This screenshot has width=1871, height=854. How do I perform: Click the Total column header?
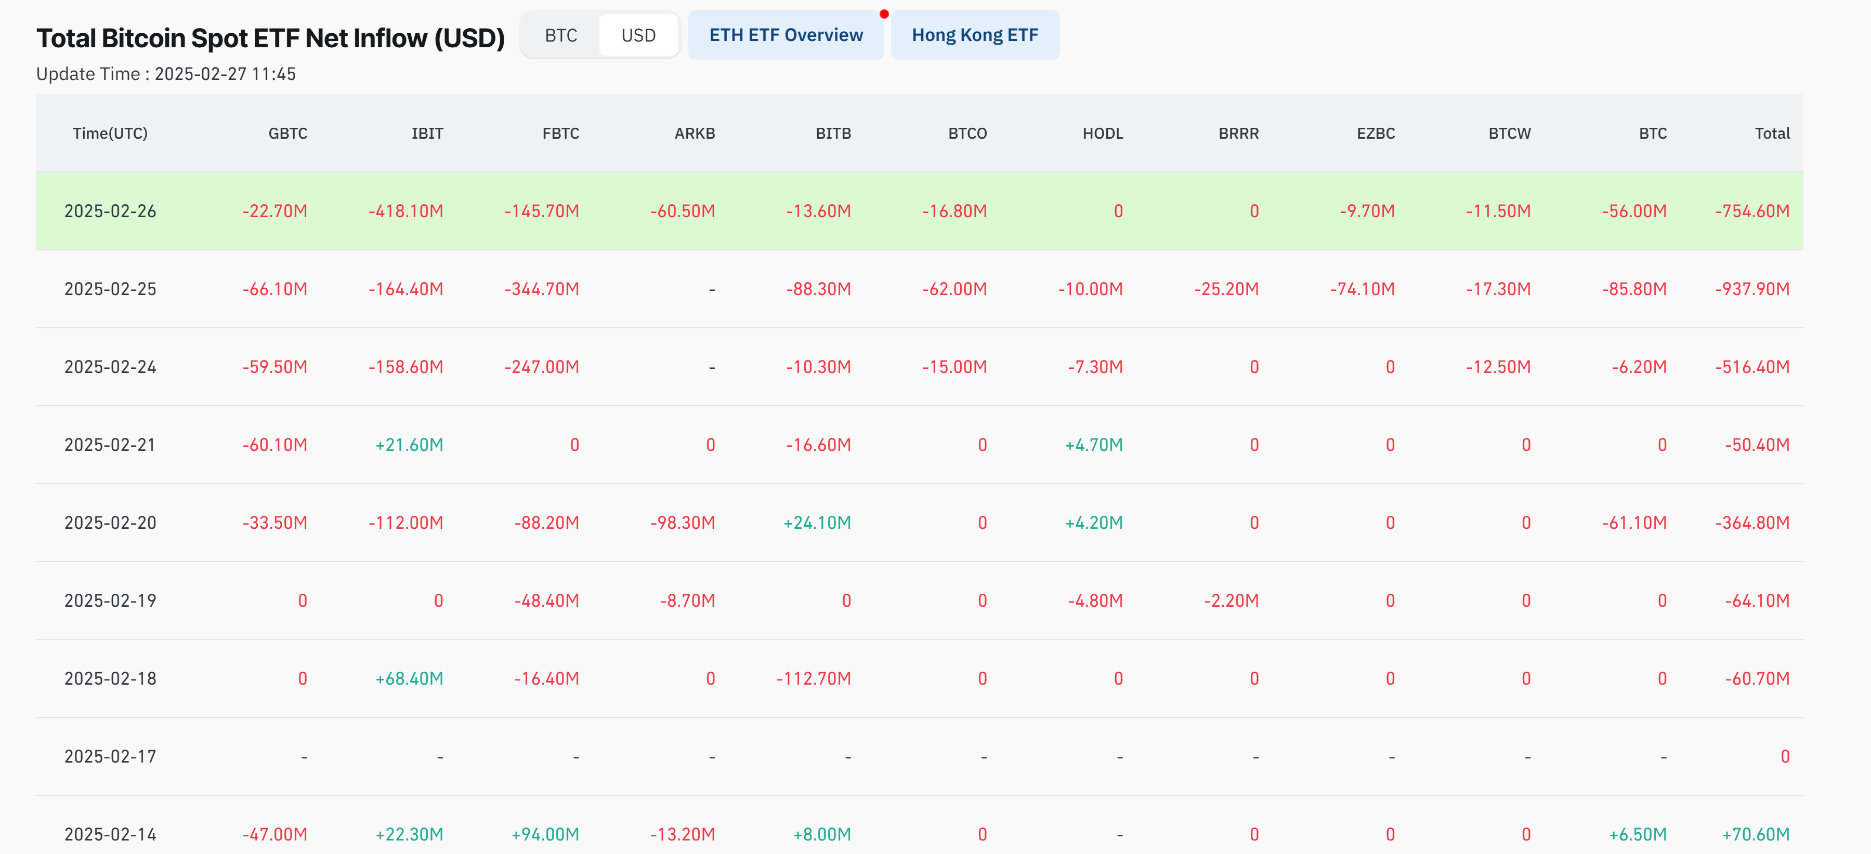click(x=1772, y=134)
